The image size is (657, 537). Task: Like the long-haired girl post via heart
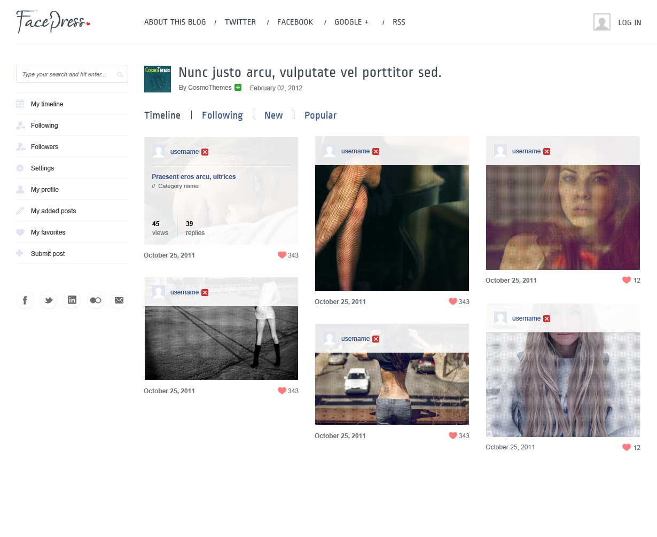click(627, 447)
